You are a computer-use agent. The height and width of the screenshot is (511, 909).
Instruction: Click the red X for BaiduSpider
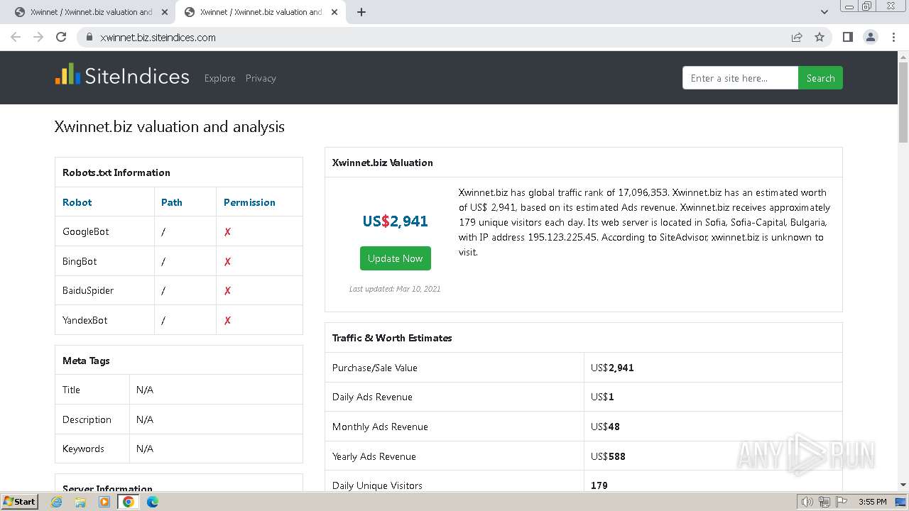point(228,290)
